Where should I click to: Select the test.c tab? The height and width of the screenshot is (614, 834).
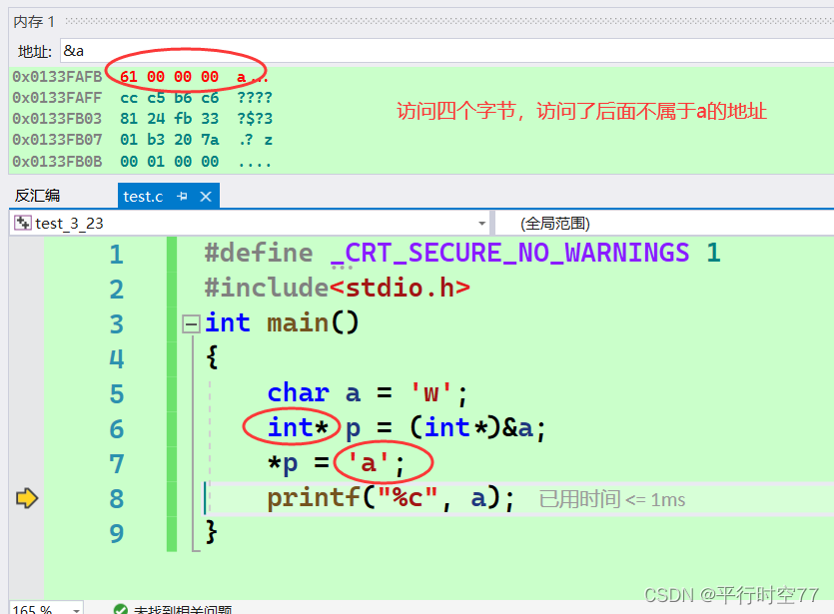pos(143,197)
